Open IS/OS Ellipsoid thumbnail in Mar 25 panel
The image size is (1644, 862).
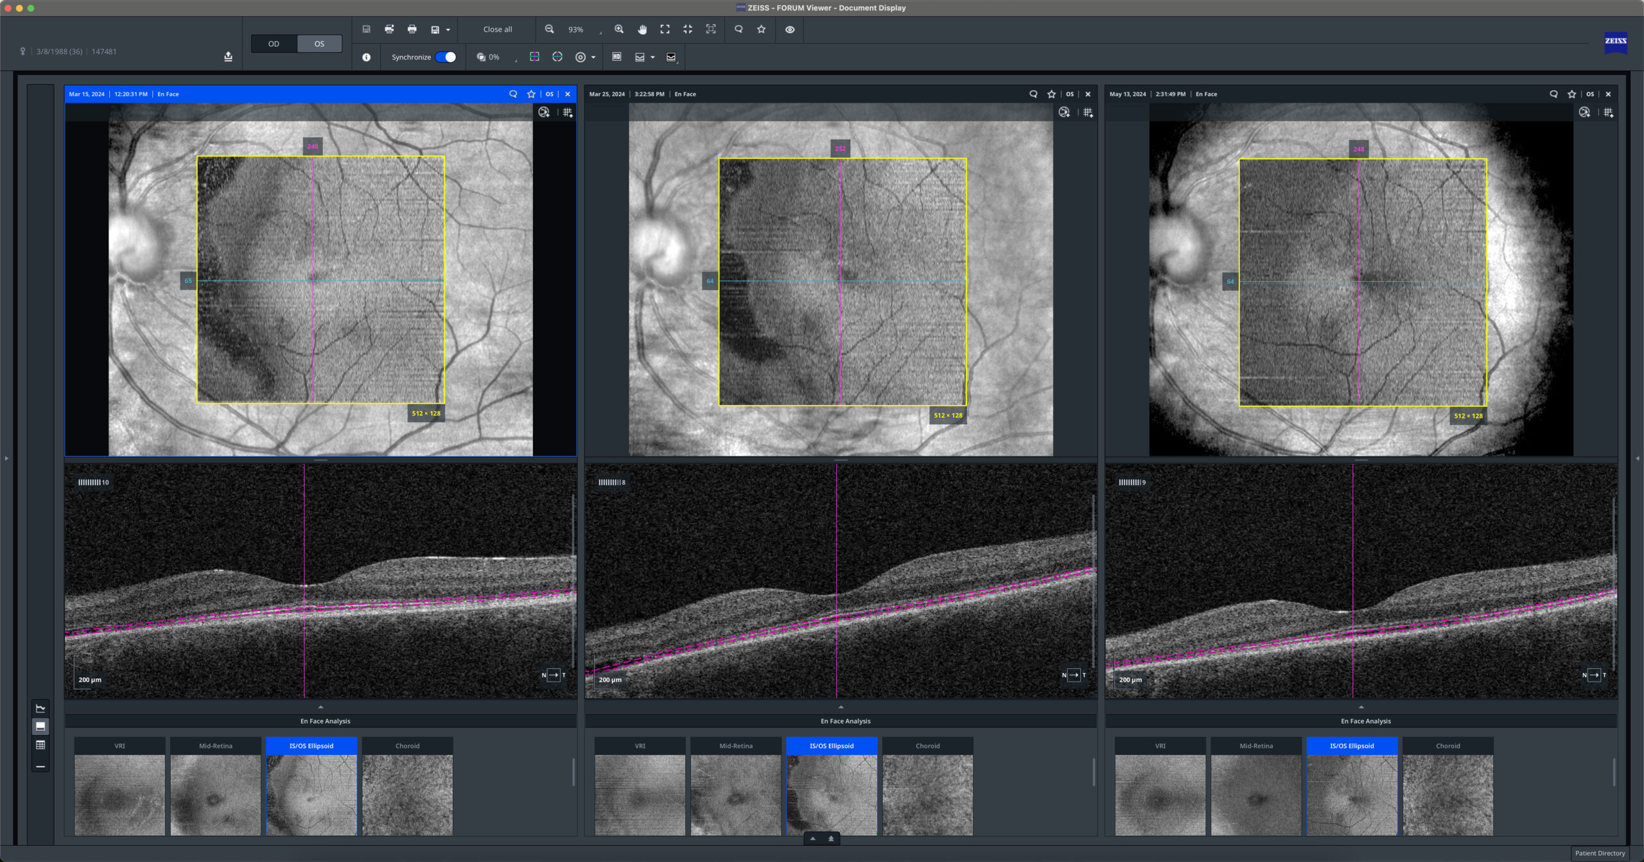(x=832, y=795)
